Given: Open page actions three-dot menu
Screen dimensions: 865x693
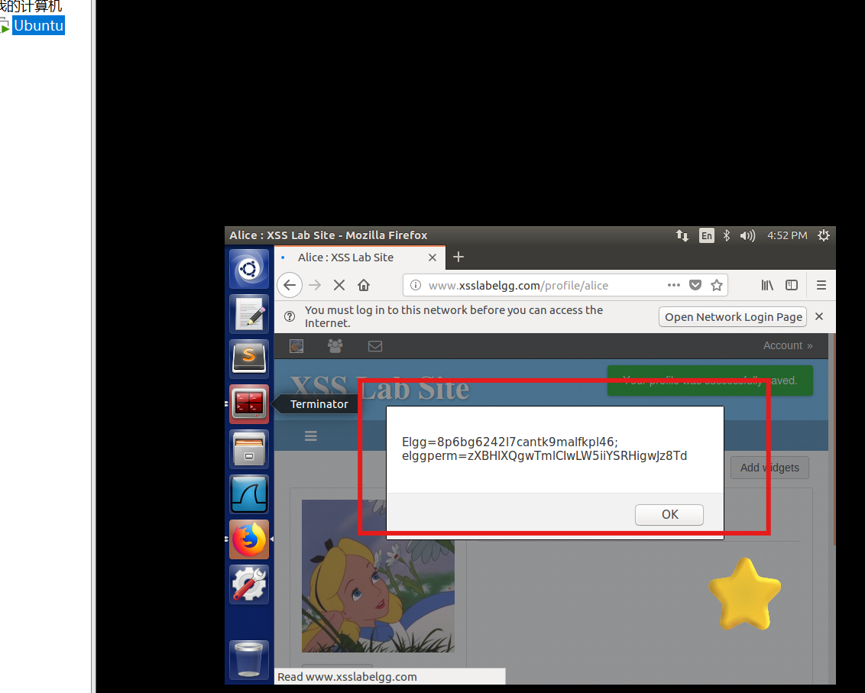Looking at the screenshot, I should (673, 285).
